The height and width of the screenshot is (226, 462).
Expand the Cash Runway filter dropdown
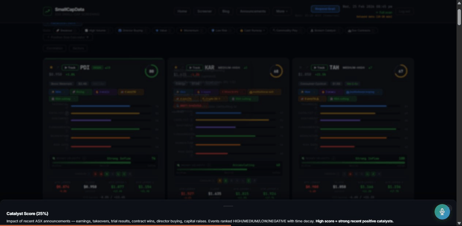click(x=252, y=31)
